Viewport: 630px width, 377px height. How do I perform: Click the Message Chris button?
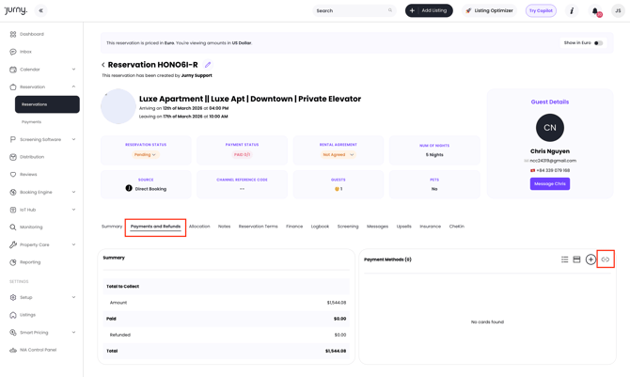(x=549, y=184)
